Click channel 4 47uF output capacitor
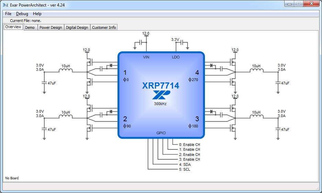The height and width of the screenshot is (193, 322). (278, 83)
